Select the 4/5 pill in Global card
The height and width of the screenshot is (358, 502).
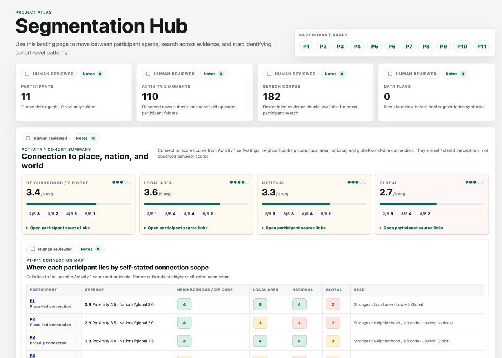[425, 214]
